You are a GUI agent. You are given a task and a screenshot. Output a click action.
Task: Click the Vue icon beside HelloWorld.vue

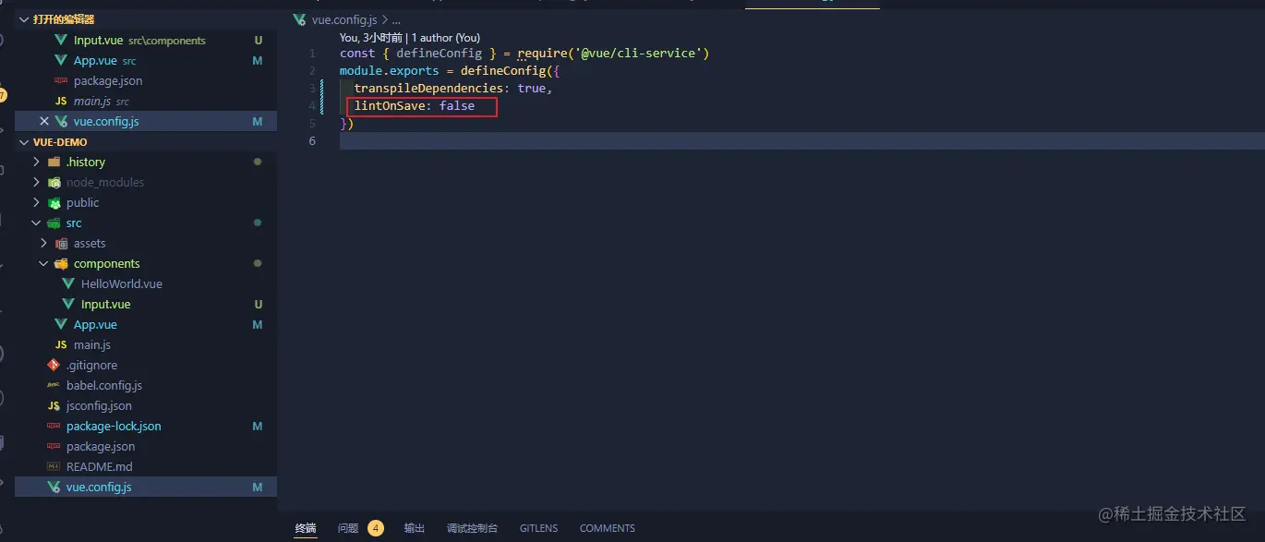click(68, 283)
